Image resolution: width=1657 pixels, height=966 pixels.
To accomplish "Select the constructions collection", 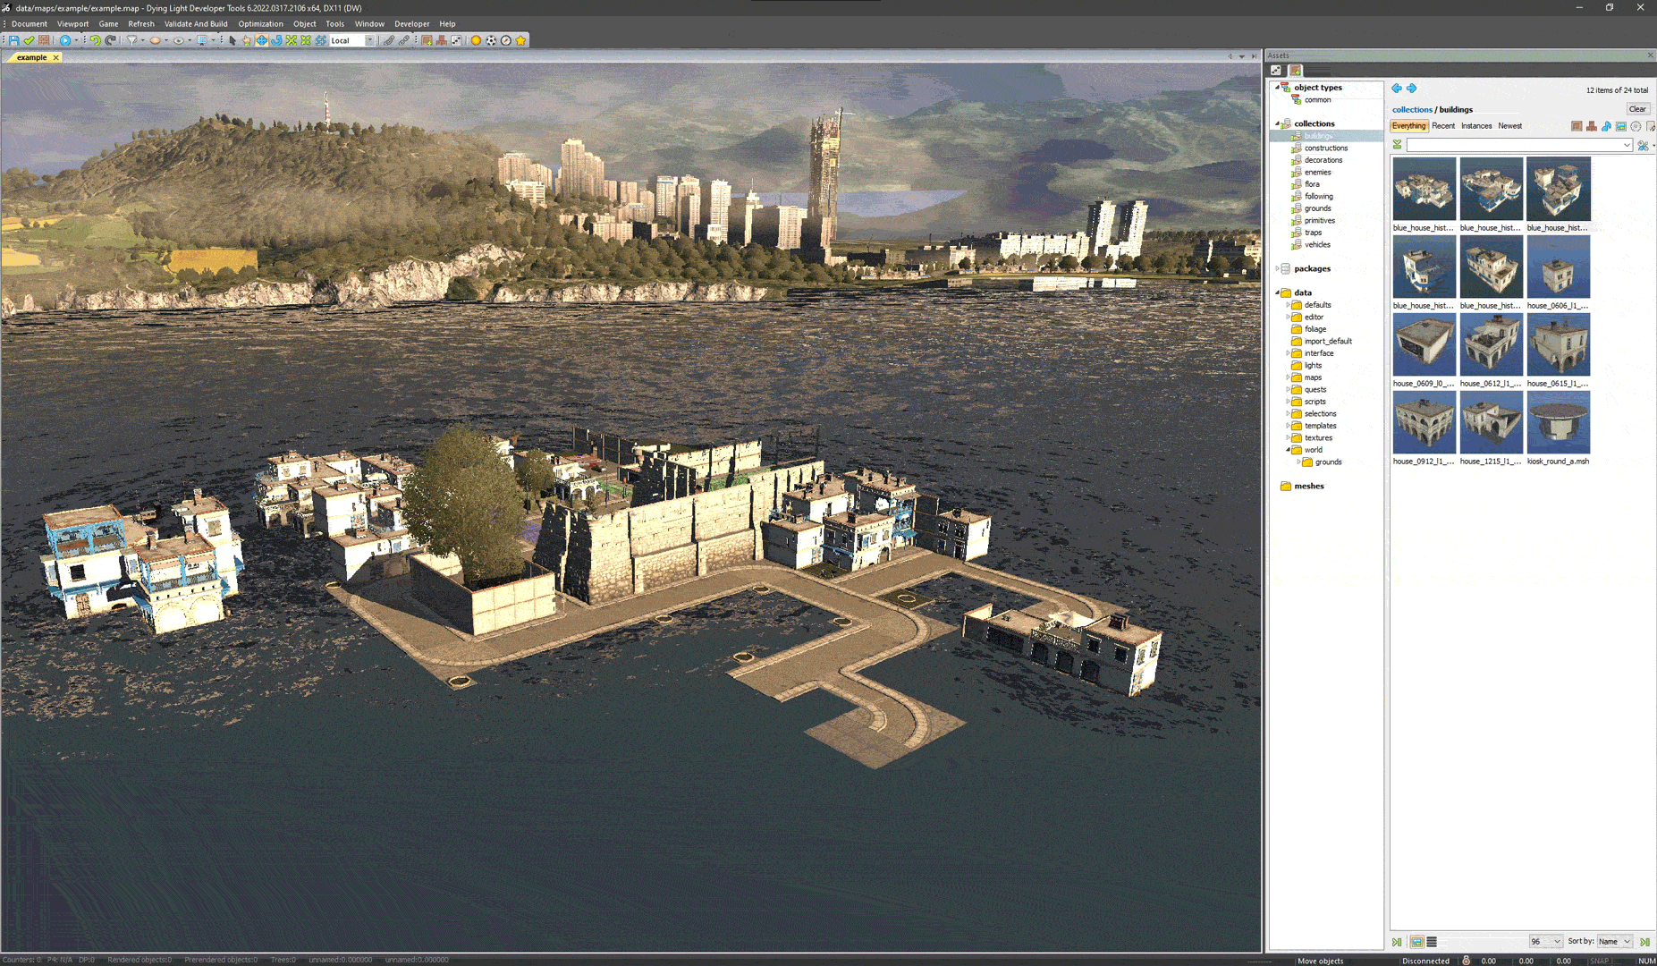I will point(1325,148).
